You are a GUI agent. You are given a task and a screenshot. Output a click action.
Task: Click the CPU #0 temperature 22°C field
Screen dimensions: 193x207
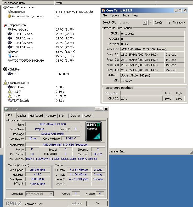coord(141,99)
